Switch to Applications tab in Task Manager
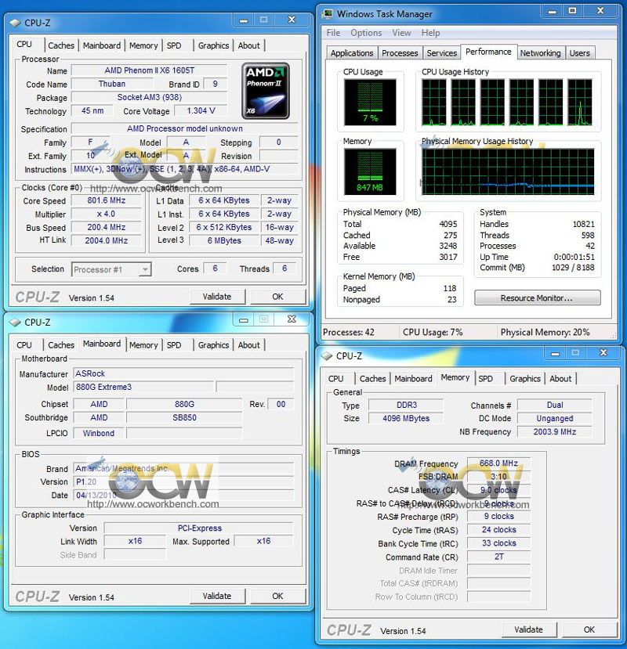The image size is (627, 649). 352,53
